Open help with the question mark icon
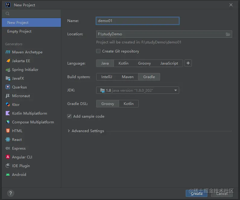This screenshot has width=240, height=200. click(x=11, y=193)
